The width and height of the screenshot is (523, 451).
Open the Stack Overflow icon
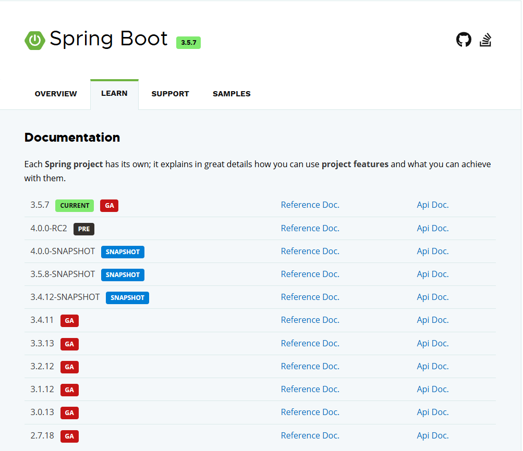click(x=485, y=40)
